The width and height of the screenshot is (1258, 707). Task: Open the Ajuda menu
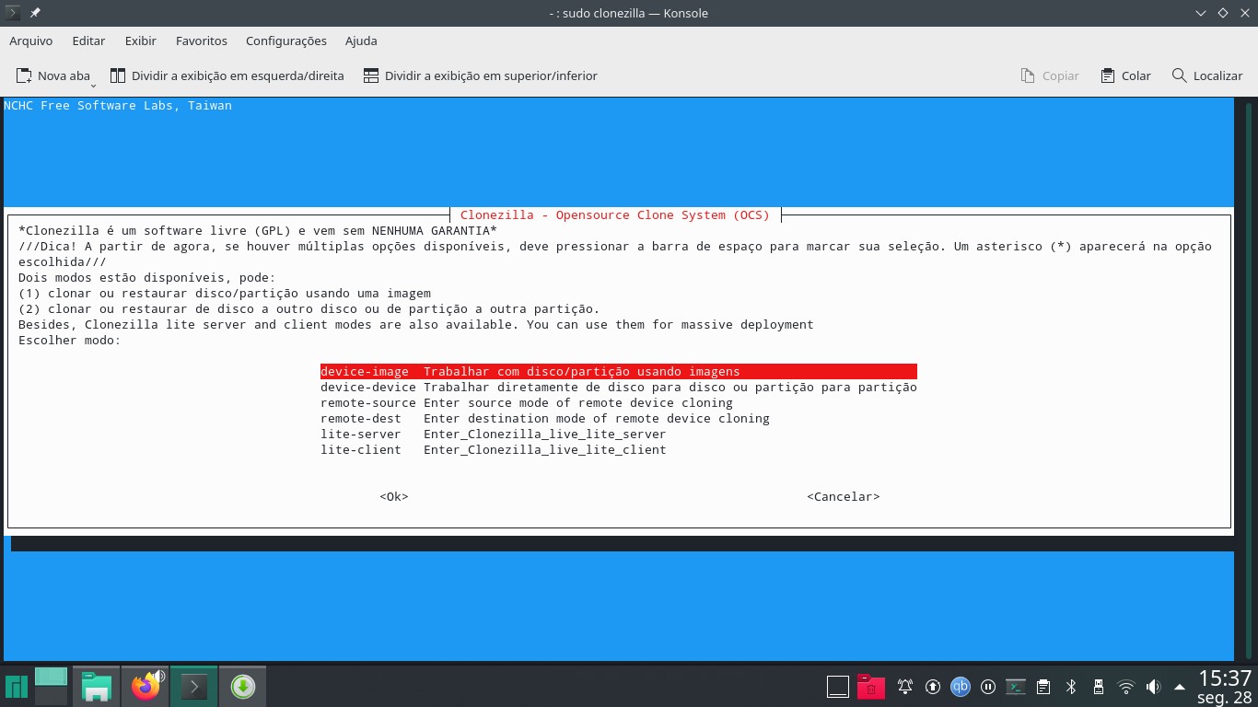click(x=361, y=41)
